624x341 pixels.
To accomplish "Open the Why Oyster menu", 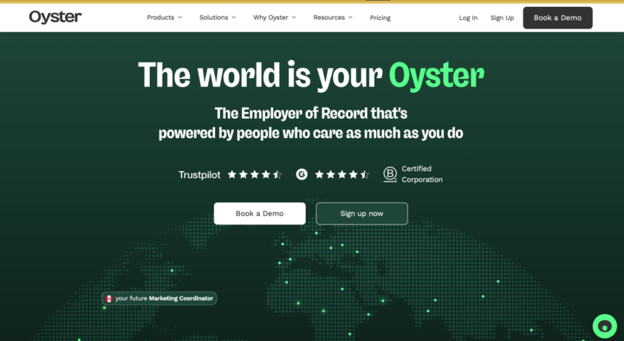I will 275,18.
